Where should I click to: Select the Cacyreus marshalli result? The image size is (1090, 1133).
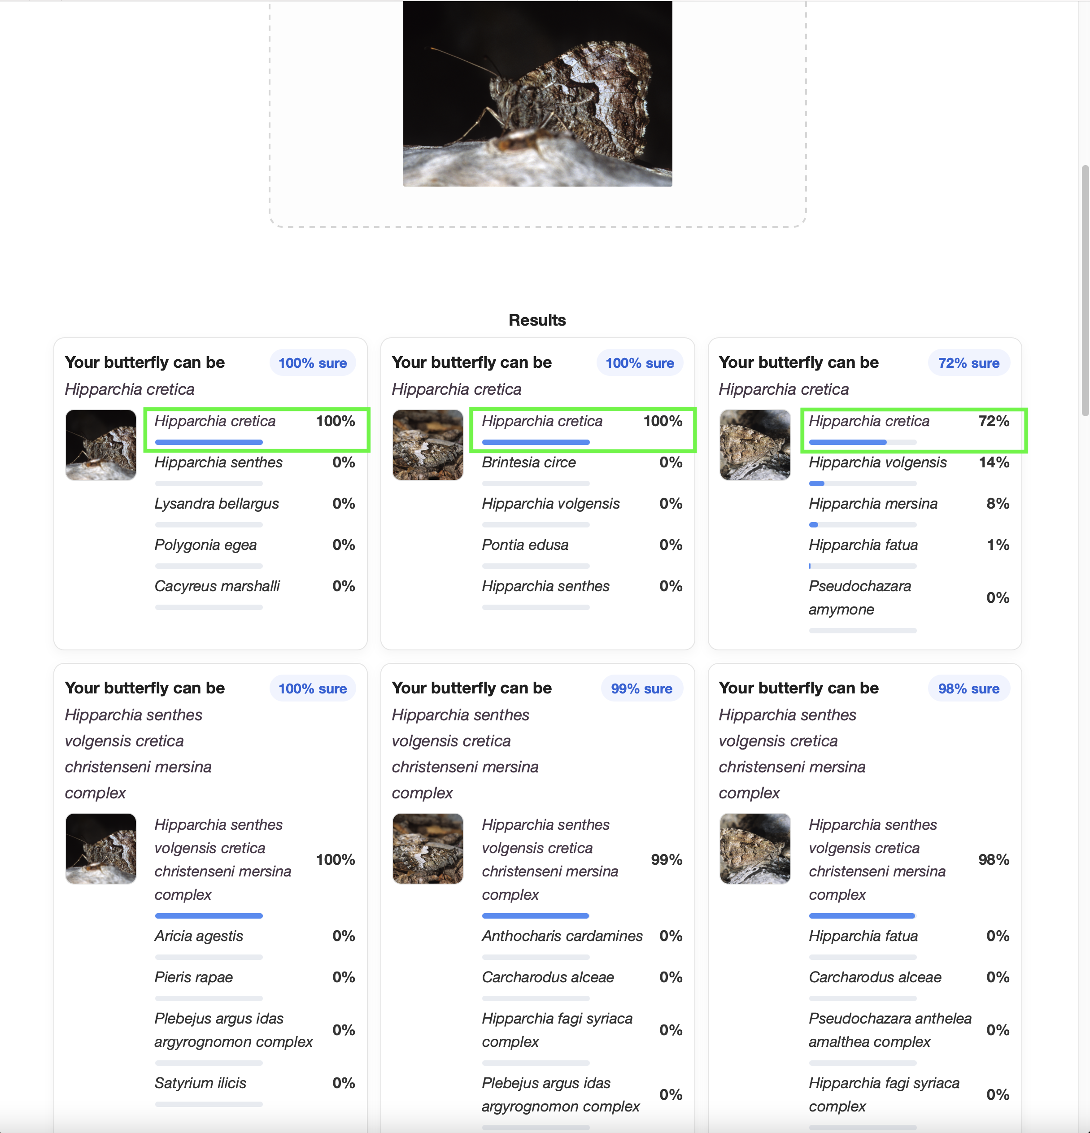coord(217,586)
